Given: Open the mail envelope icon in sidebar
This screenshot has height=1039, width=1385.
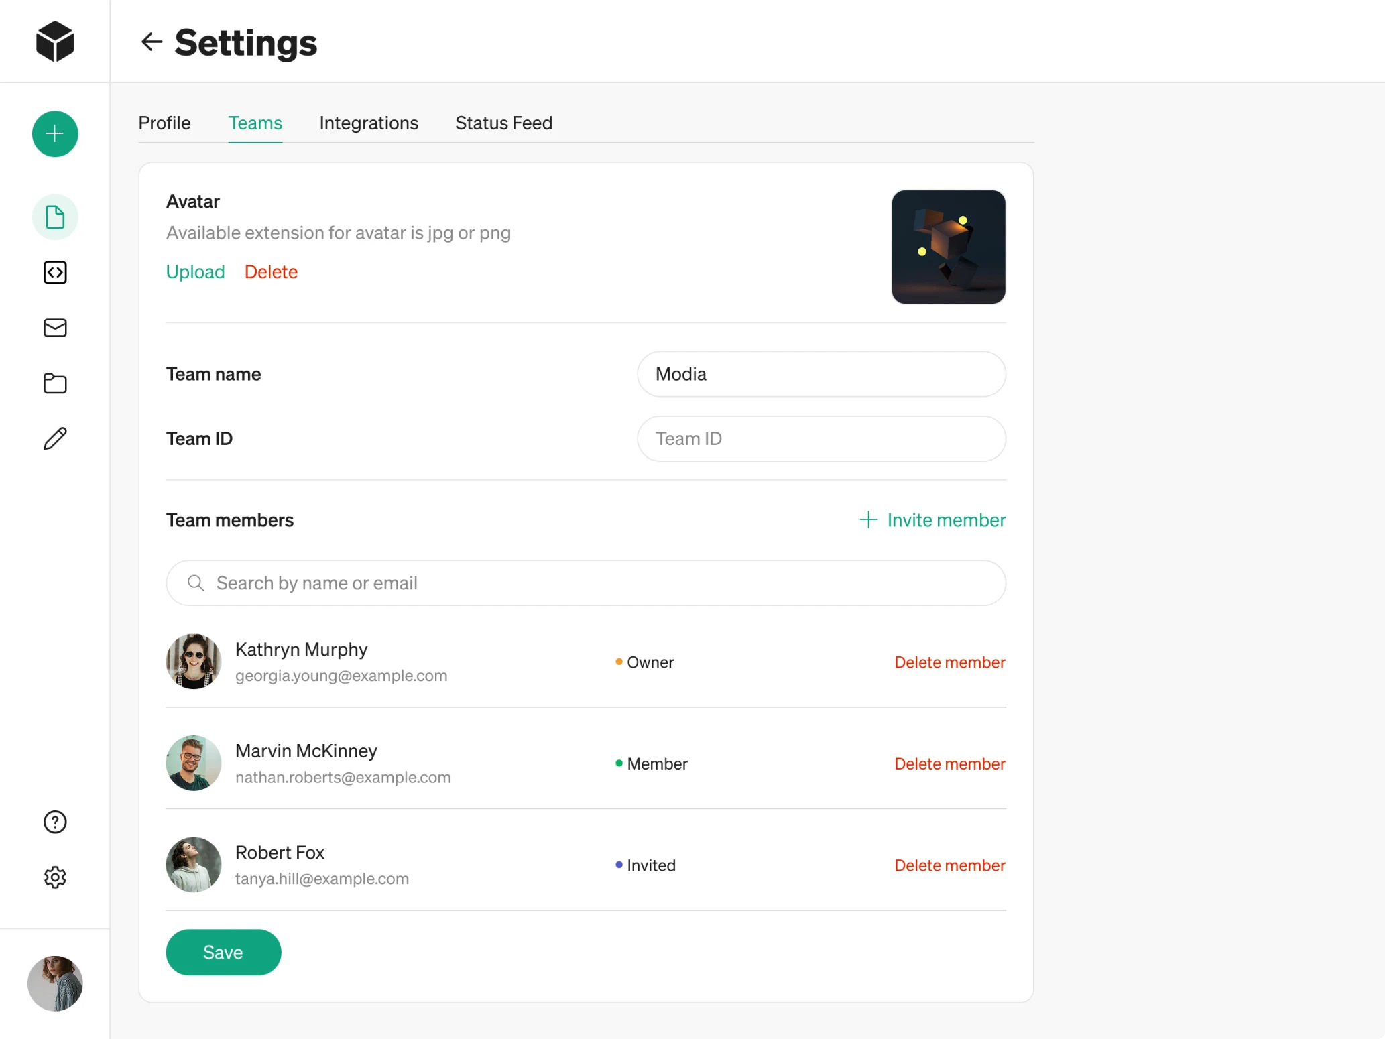Looking at the screenshot, I should (55, 328).
